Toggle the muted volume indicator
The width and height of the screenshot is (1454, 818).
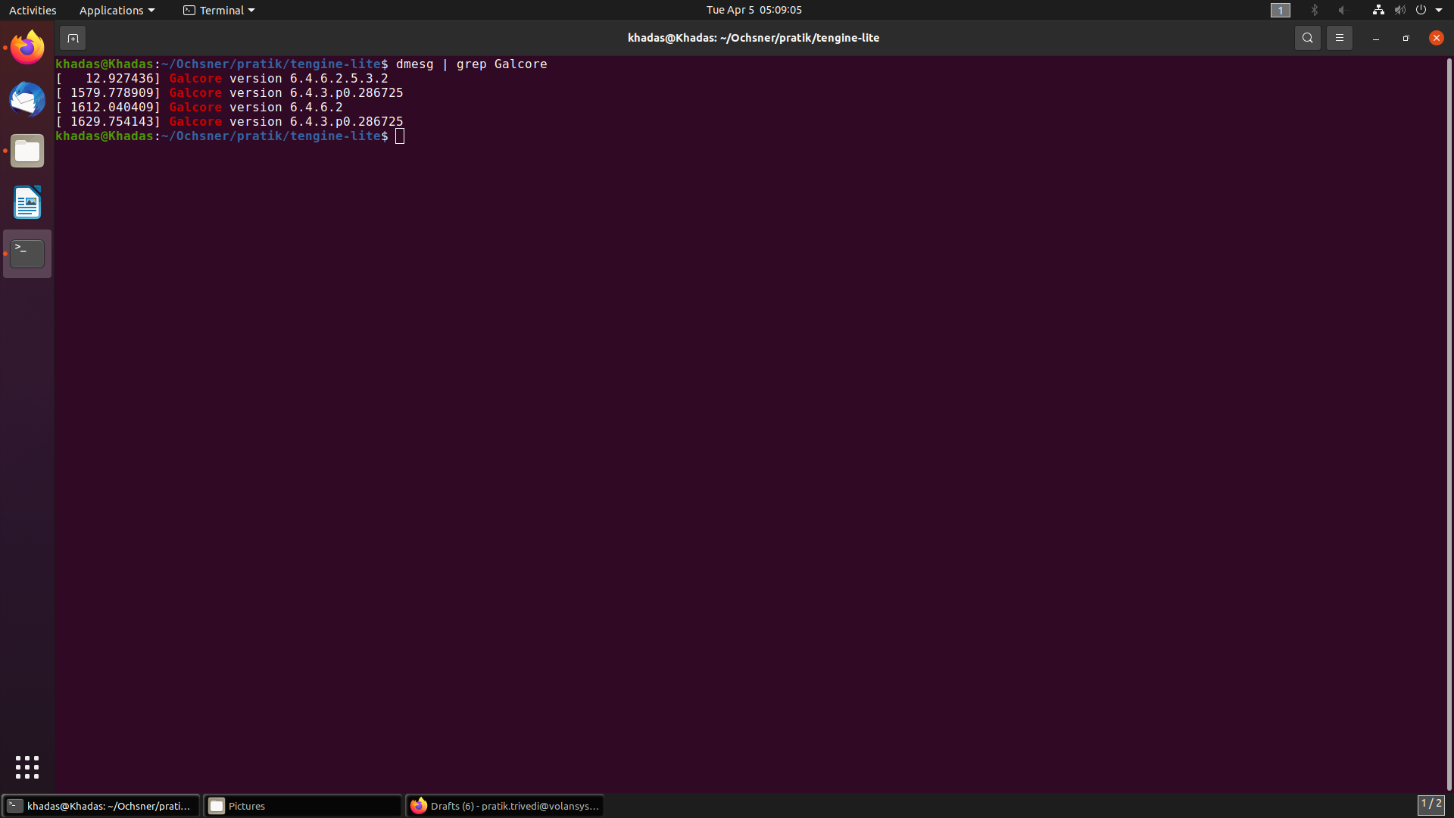point(1398,10)
